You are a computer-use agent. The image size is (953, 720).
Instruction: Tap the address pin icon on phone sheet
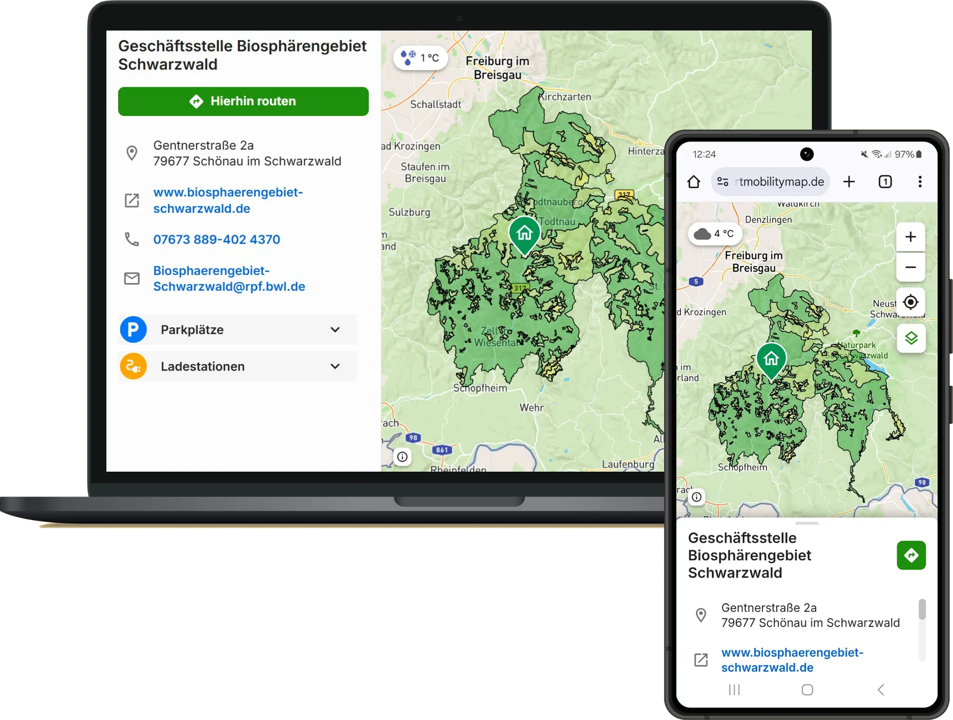point(701,615)
